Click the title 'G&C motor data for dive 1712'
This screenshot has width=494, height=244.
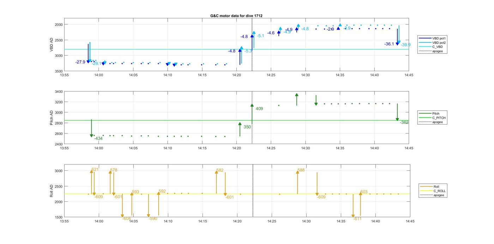click(236, 16)
